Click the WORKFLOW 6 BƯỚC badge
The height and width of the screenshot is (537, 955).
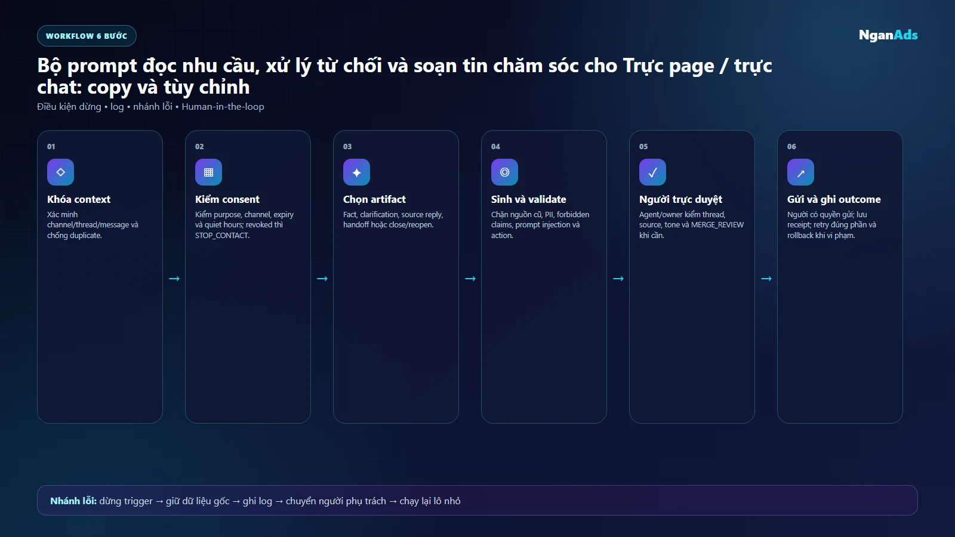(x=87, y=36)
